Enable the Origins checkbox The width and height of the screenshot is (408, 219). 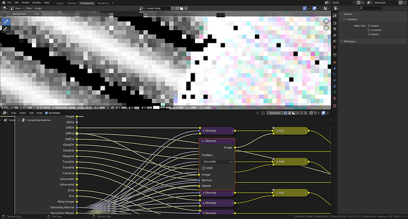pyautogui.click(x=369, y=26)
